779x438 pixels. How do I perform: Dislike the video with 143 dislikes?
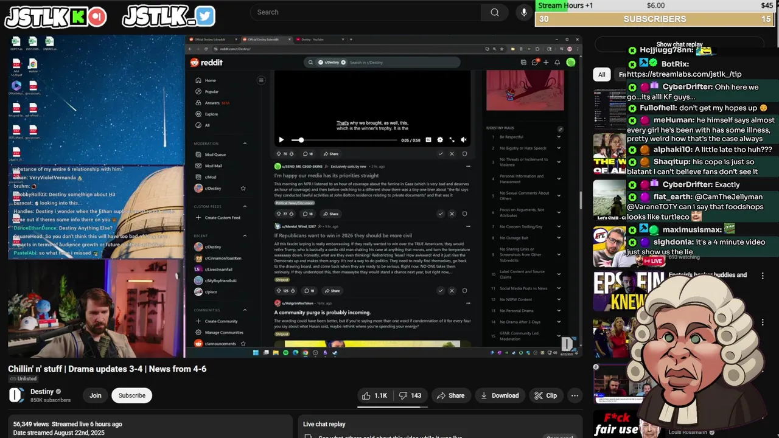[x=411, y=395]
